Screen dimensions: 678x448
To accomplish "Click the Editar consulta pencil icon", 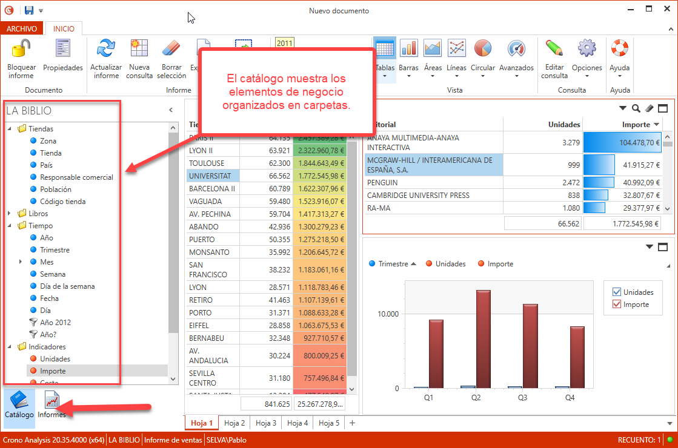I will point(554,49).
